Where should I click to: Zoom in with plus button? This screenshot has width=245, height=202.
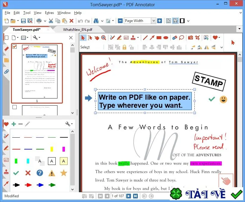(x=160, y=21)
